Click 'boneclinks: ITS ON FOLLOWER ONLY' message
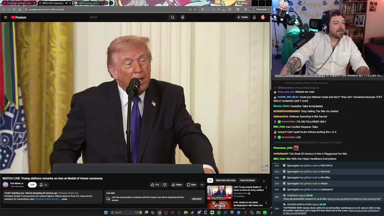 [x=300, y=121]
